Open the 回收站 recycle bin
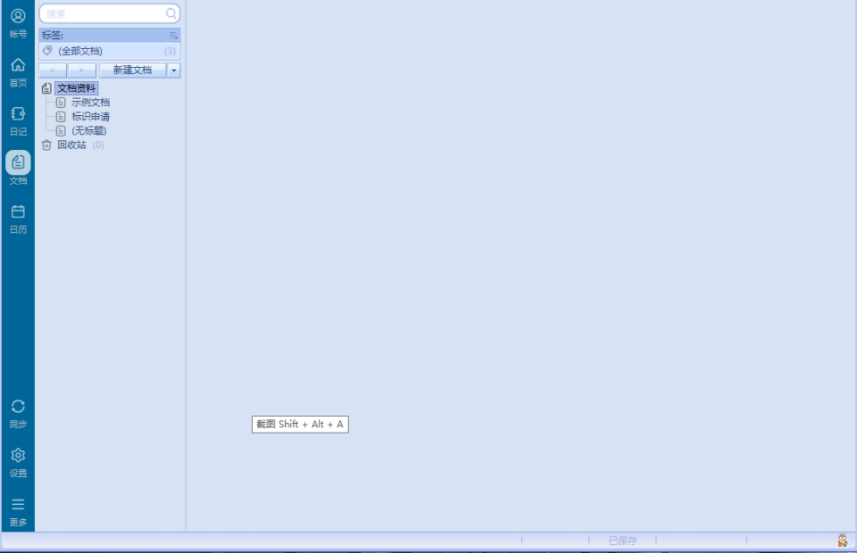This screenshot has width=857, height=553. point(71,144)
